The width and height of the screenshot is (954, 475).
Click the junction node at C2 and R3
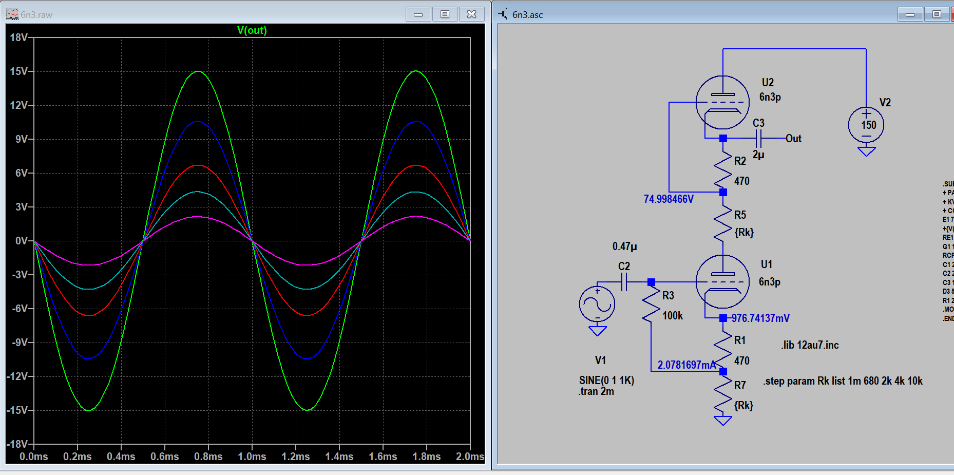coord(651,282)
